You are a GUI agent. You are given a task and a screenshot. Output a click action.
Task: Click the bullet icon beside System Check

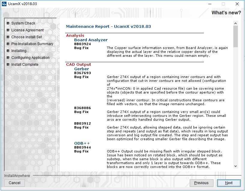pyautogui.click(x=8, y=23)
